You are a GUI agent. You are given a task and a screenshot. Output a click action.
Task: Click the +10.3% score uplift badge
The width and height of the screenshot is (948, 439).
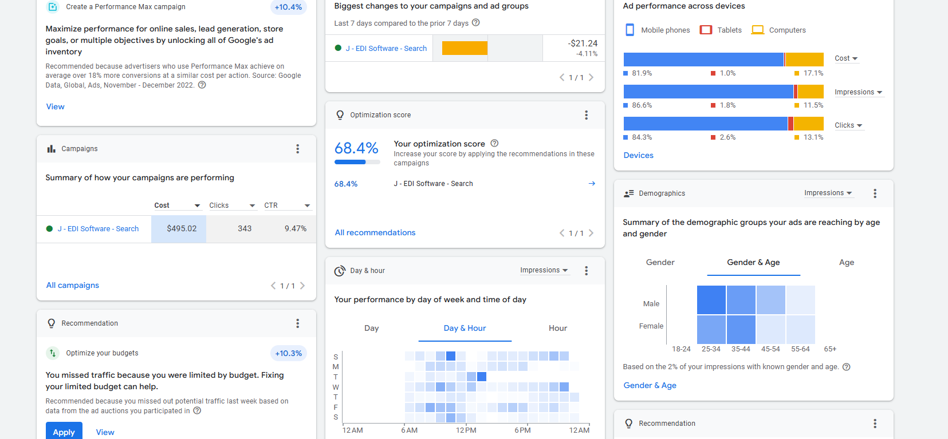click(x=288, y=353)
